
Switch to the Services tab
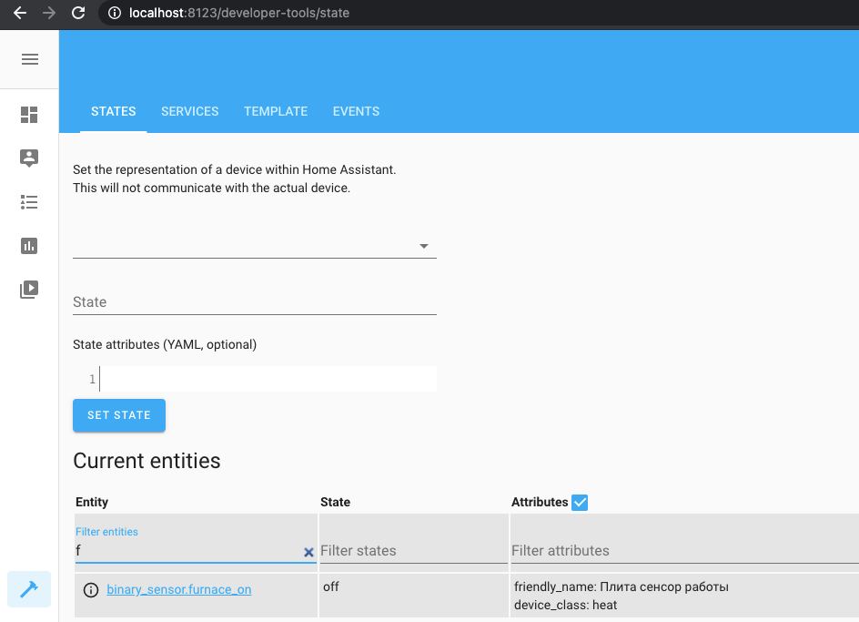[x=189, y=111]
